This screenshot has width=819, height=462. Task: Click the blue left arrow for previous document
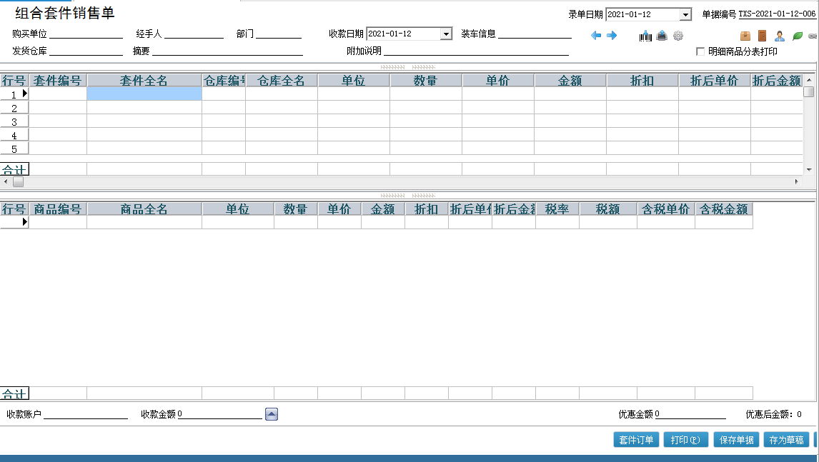pyautogui.click(x=596, y=36)
